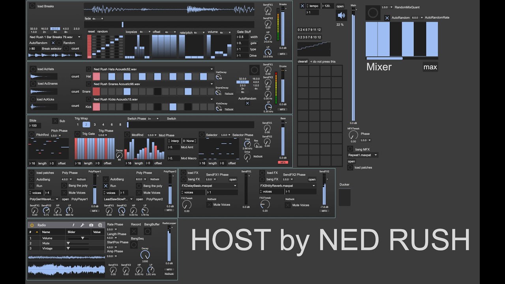Select Trig Wrap value 3
The width and height of the screenshot is (505, 284).
click(x=95, y=124)
